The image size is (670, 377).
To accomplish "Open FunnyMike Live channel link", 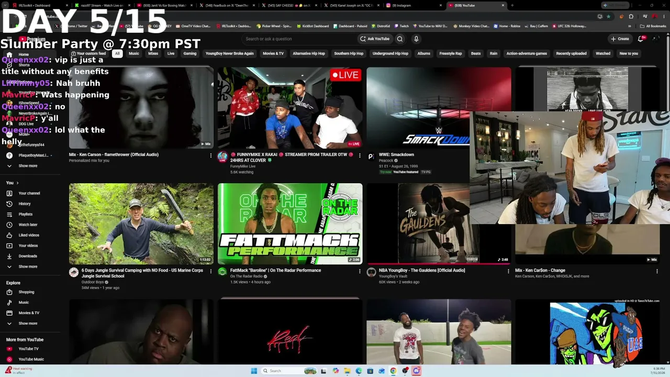I will 243,166.
